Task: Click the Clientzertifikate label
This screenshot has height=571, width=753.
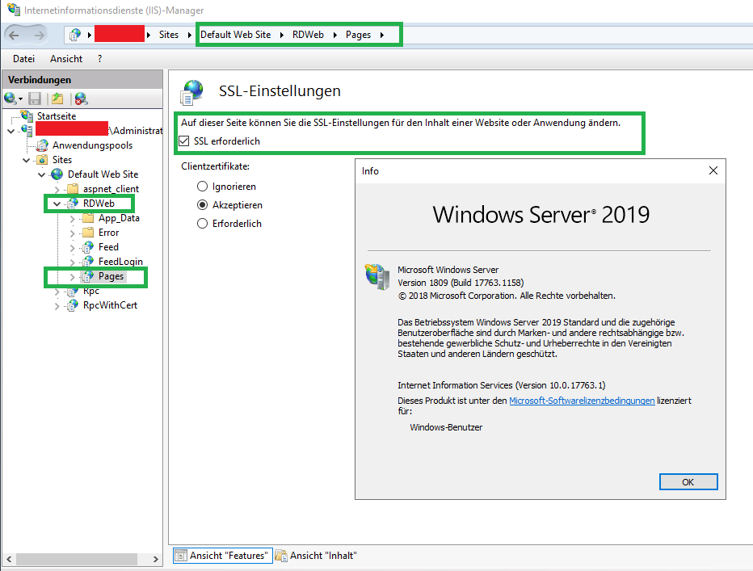Action: pyautogui.click(x=215, y=166)
